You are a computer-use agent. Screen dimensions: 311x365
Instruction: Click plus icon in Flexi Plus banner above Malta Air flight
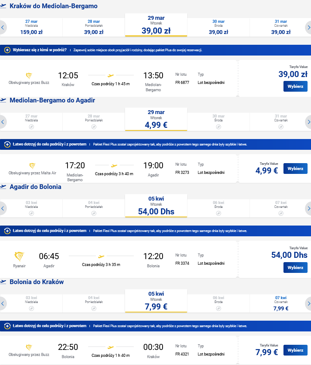coord(7,144)
